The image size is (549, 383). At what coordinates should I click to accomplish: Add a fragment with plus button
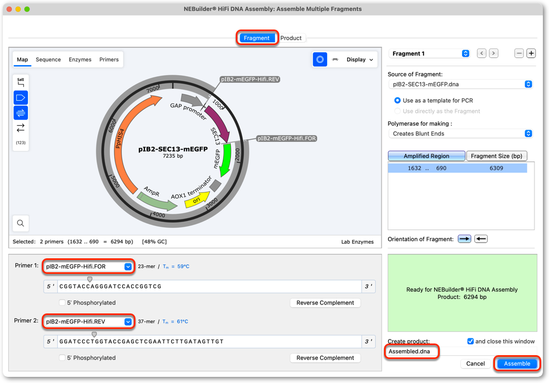531,53
